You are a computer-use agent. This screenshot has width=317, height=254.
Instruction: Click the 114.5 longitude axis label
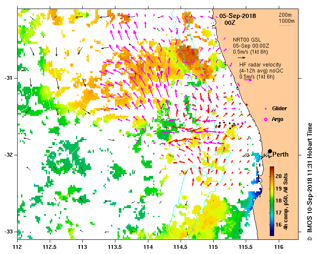coord(181,247)
